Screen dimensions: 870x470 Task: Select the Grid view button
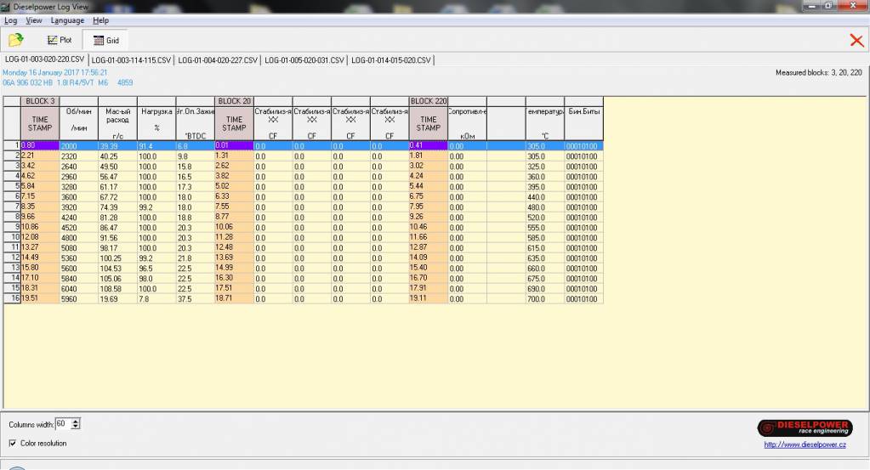[x=105, y=40]
